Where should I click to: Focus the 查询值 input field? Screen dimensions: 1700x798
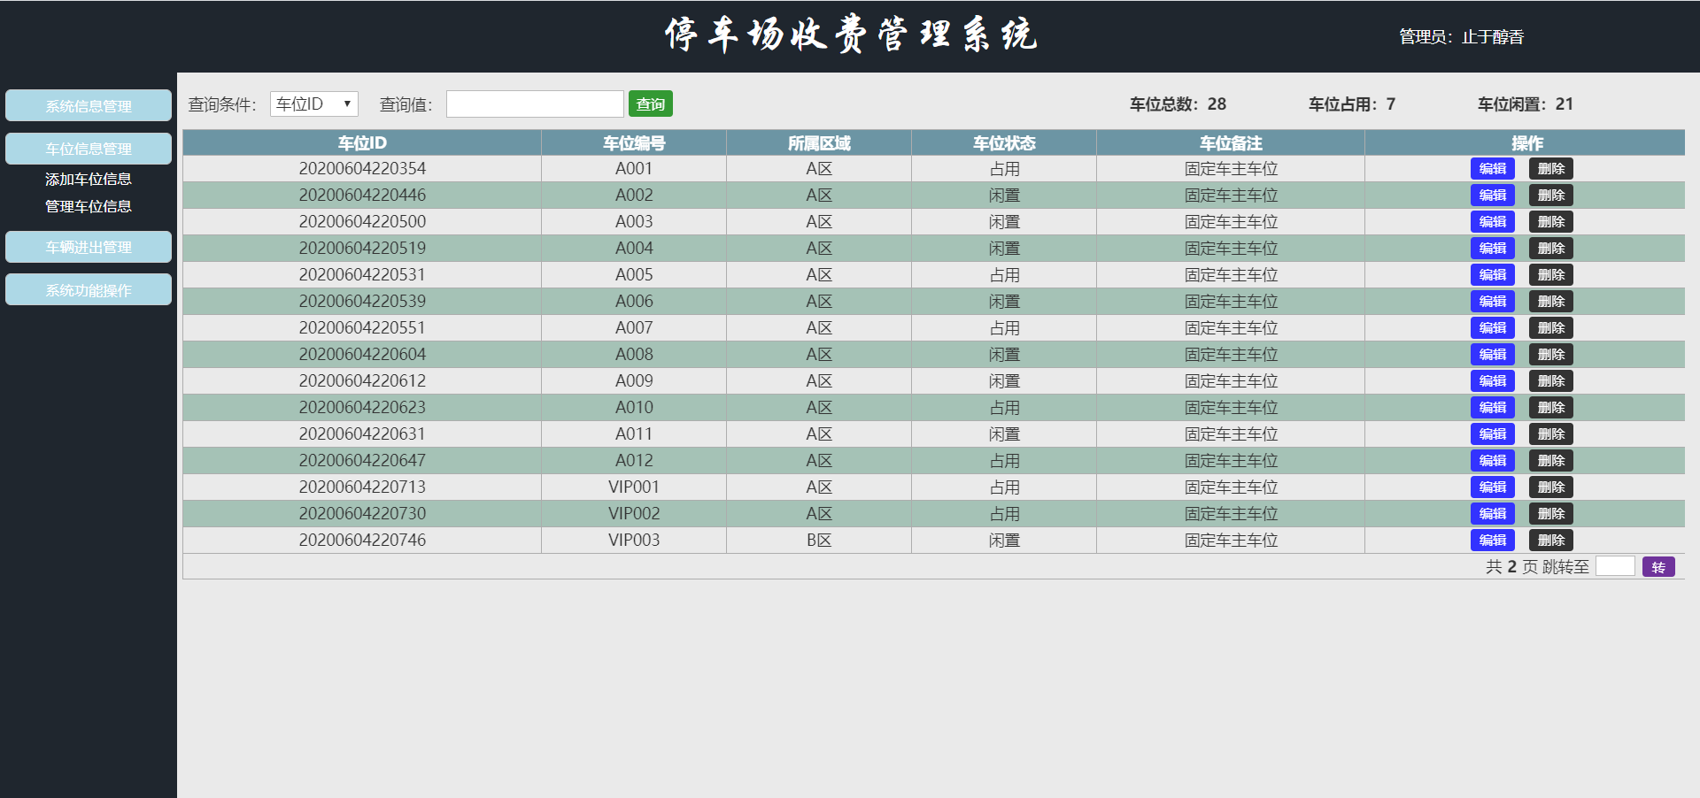pos(535,104)
